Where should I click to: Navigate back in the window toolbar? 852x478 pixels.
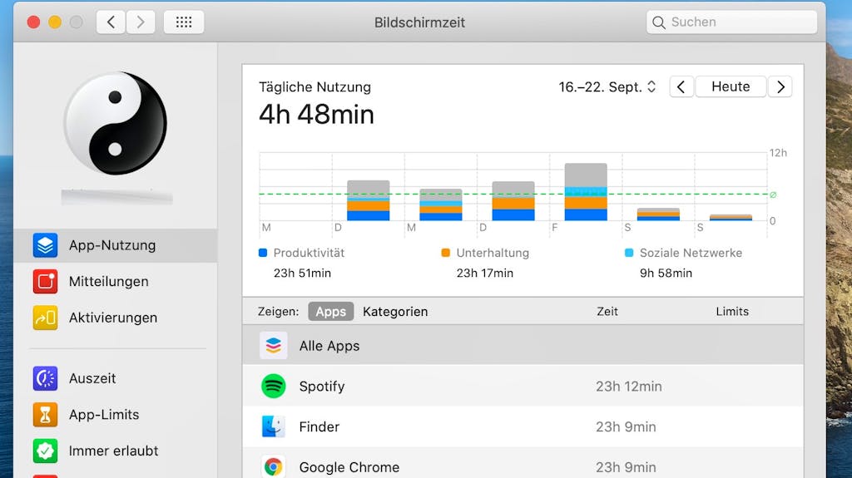tap(111, 22)
